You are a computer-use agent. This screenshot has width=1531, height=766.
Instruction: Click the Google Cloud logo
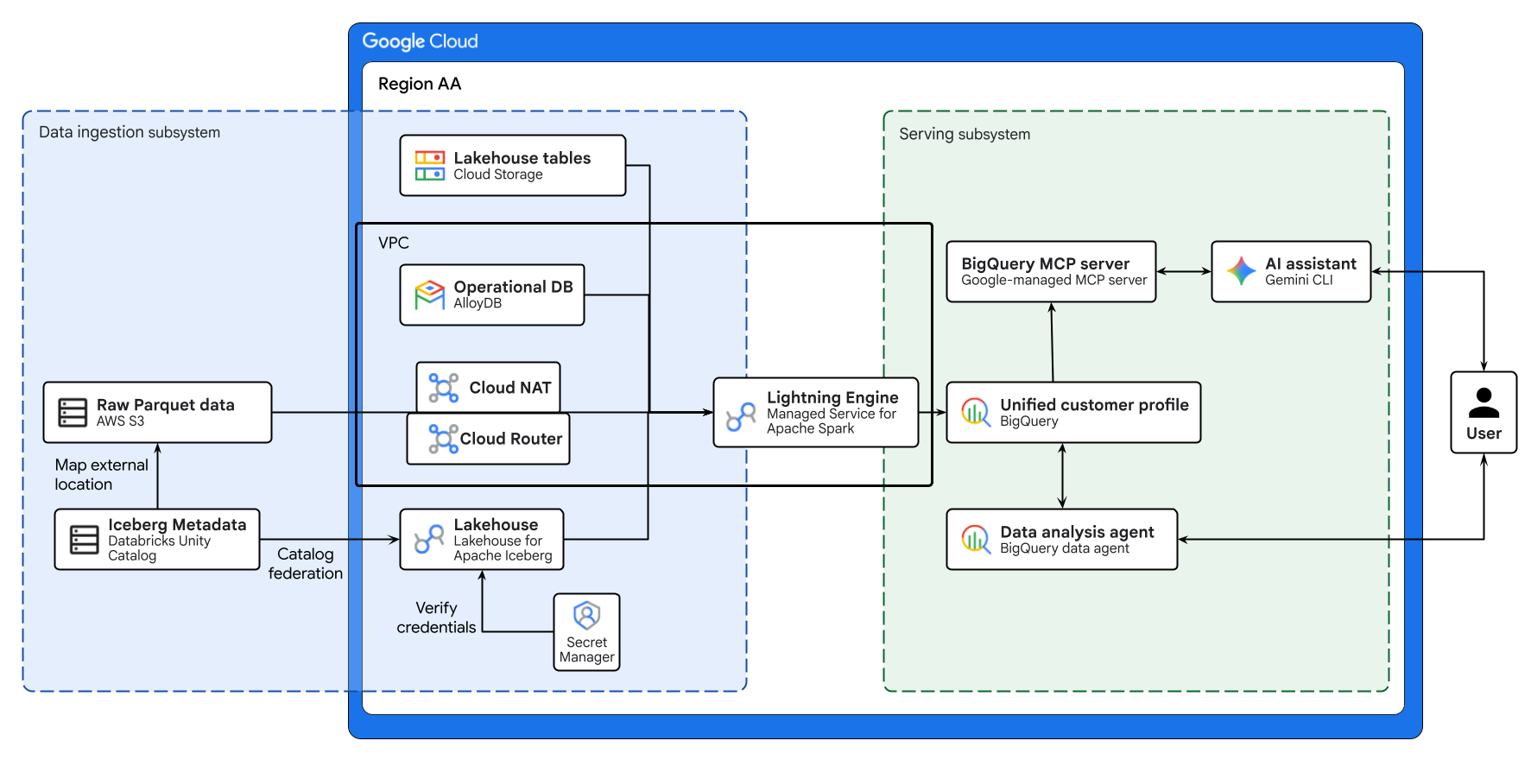click(x=420, y=41)
